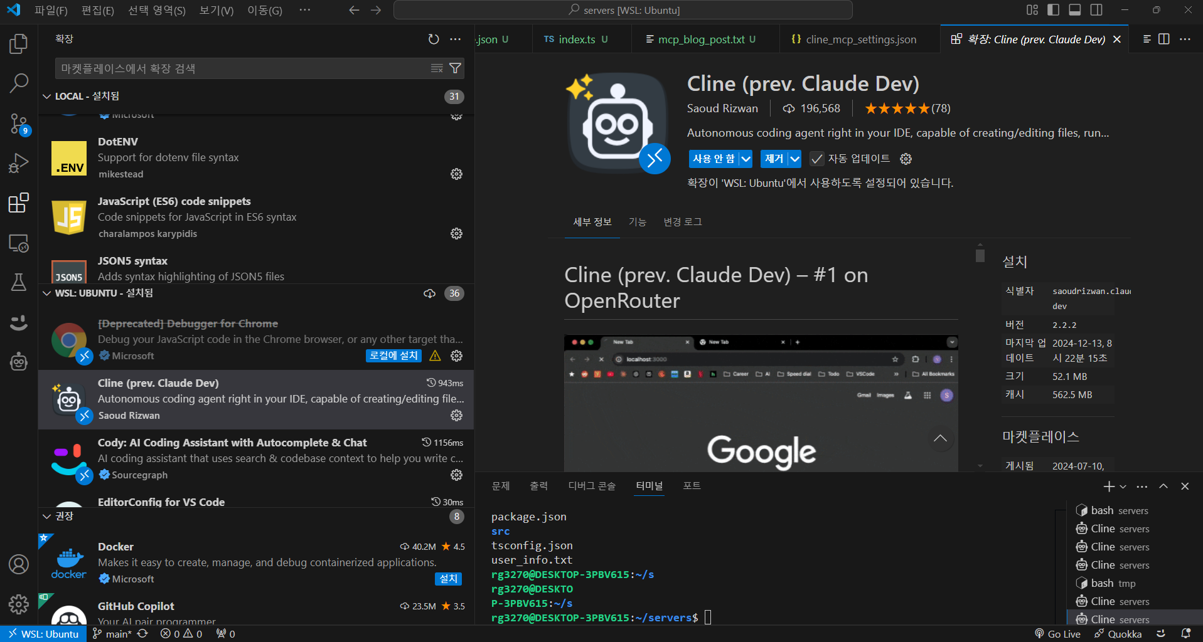1203x642 pixels.
Task: Open the overflow menu ellipsis in title bar
Action: [305, 10]
